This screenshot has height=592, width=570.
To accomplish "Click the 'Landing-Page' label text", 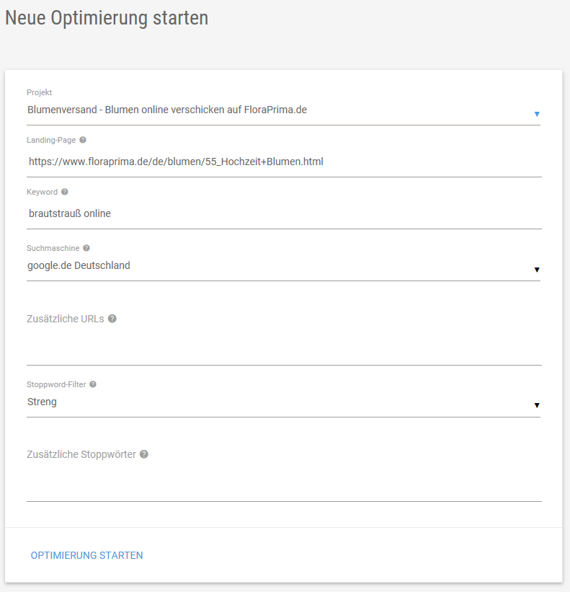I will click(x=50, y=140).
